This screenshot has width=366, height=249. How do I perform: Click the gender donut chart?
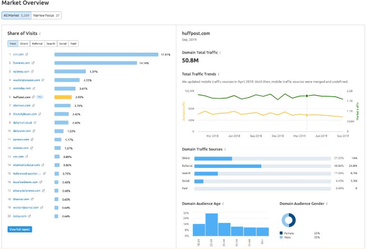click(x=289, y=220)
